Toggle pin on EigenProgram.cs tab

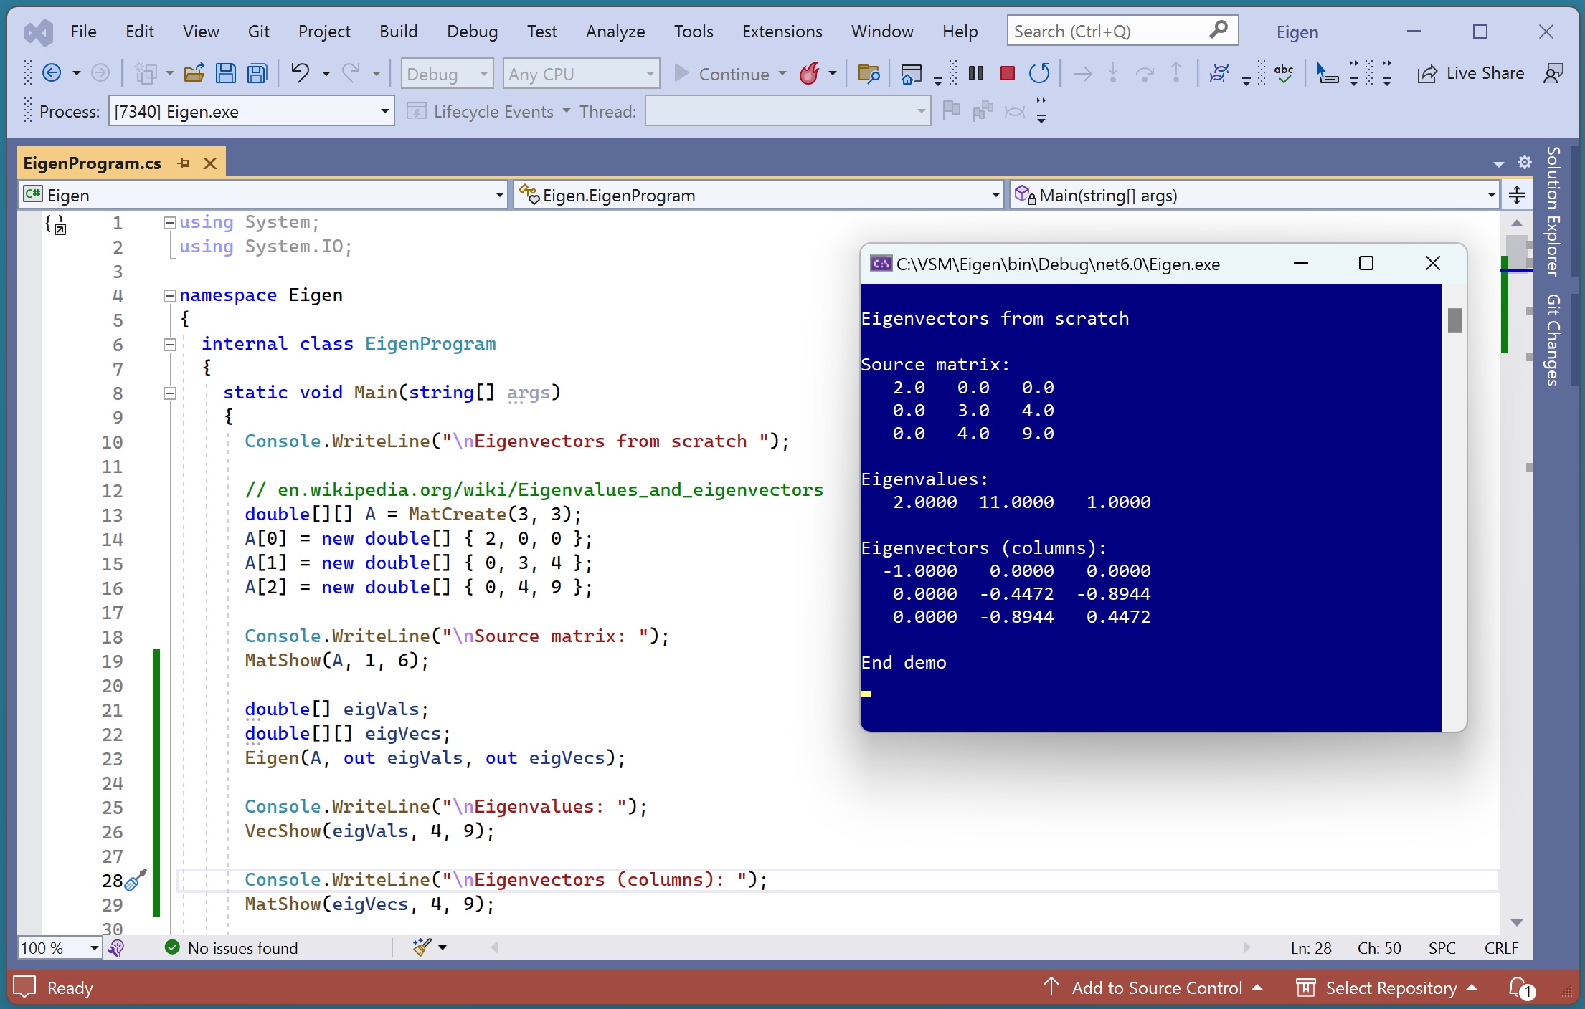pos(184,163)
